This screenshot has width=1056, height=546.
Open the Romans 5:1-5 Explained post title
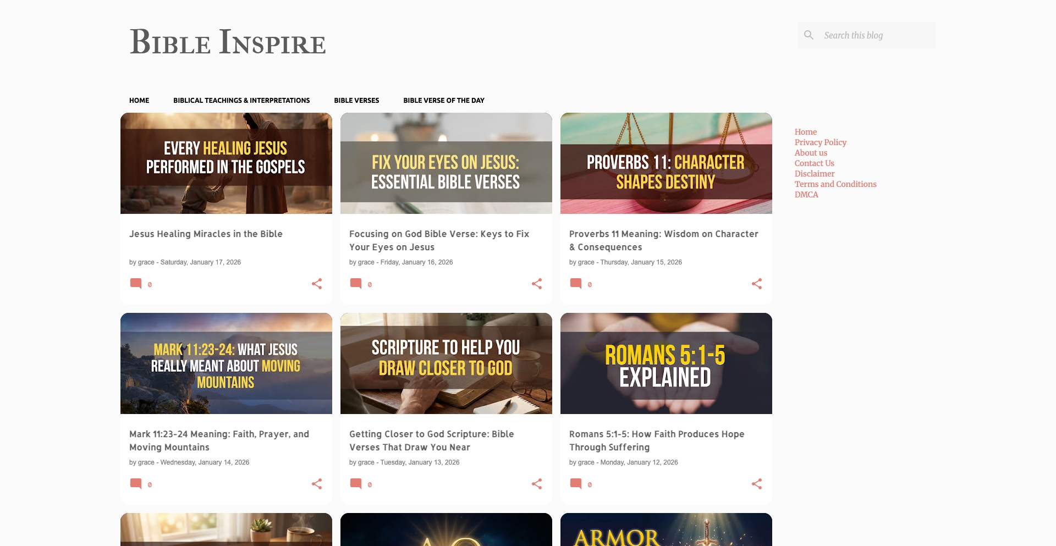[657, 440]
